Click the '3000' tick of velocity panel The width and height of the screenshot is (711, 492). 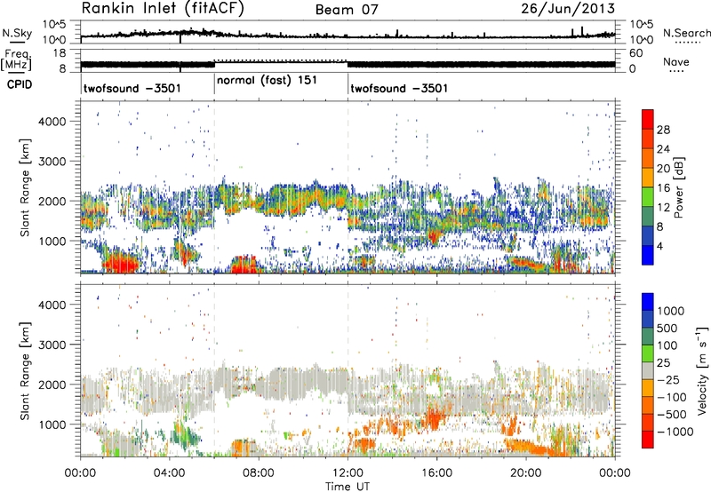point(52,345)
